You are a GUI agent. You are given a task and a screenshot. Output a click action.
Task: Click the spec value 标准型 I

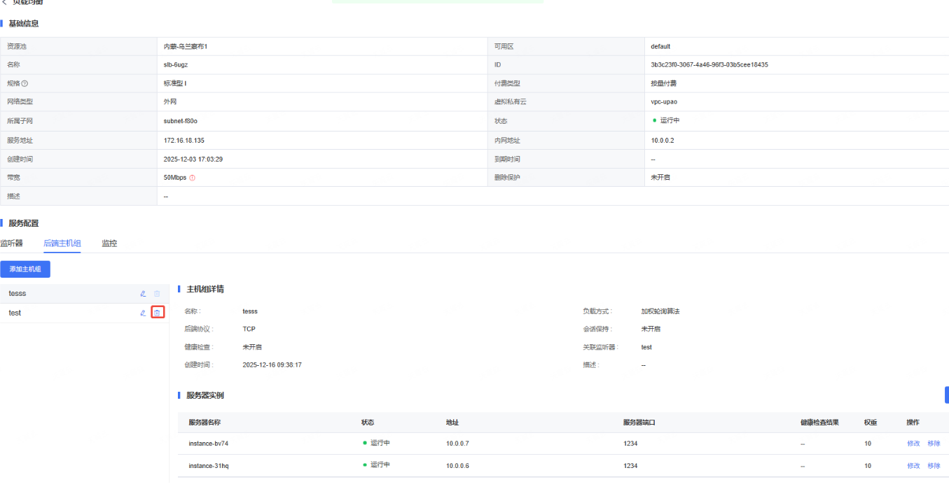pos(175,83)
